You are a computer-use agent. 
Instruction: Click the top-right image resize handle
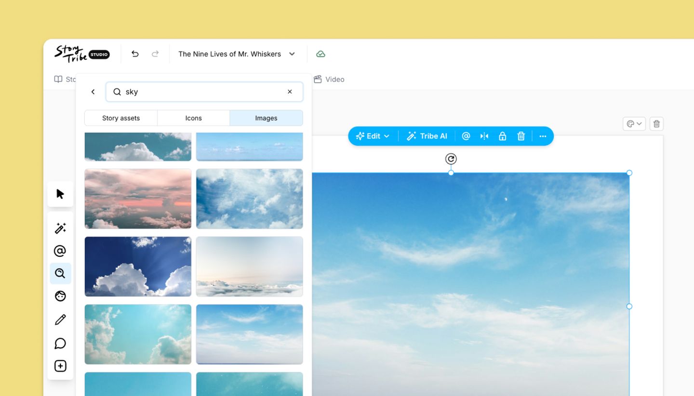[x=629, y=173]
